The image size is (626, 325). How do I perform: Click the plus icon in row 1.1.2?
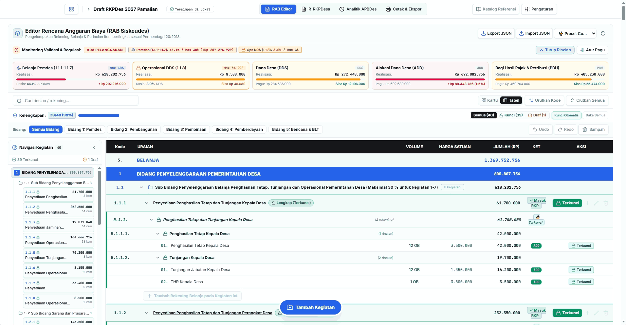587,313
